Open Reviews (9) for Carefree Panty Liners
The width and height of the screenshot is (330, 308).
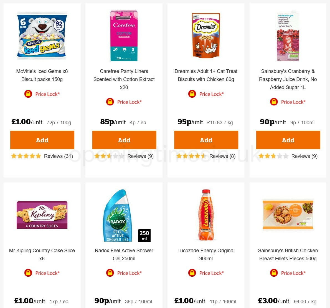coord(140,156)
